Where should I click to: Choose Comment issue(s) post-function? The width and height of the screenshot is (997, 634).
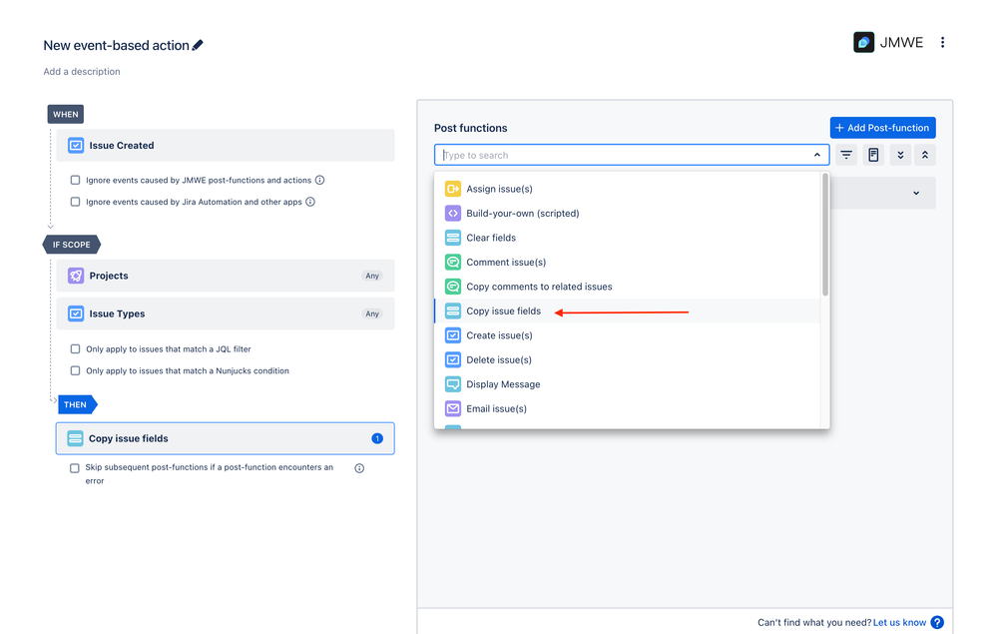pyautogui.click(x=627, y=262)
